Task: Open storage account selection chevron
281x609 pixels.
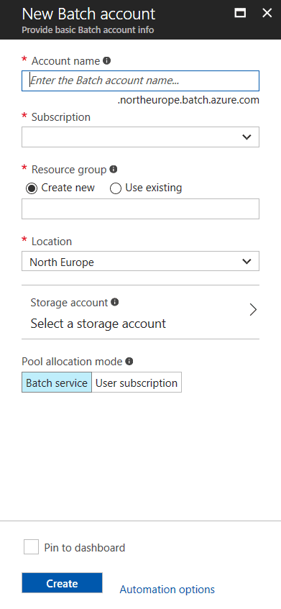Action: [253, 310]
